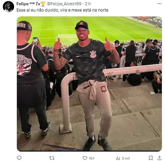
Task: Click the phone held by the fan
Action: point(36,41)
